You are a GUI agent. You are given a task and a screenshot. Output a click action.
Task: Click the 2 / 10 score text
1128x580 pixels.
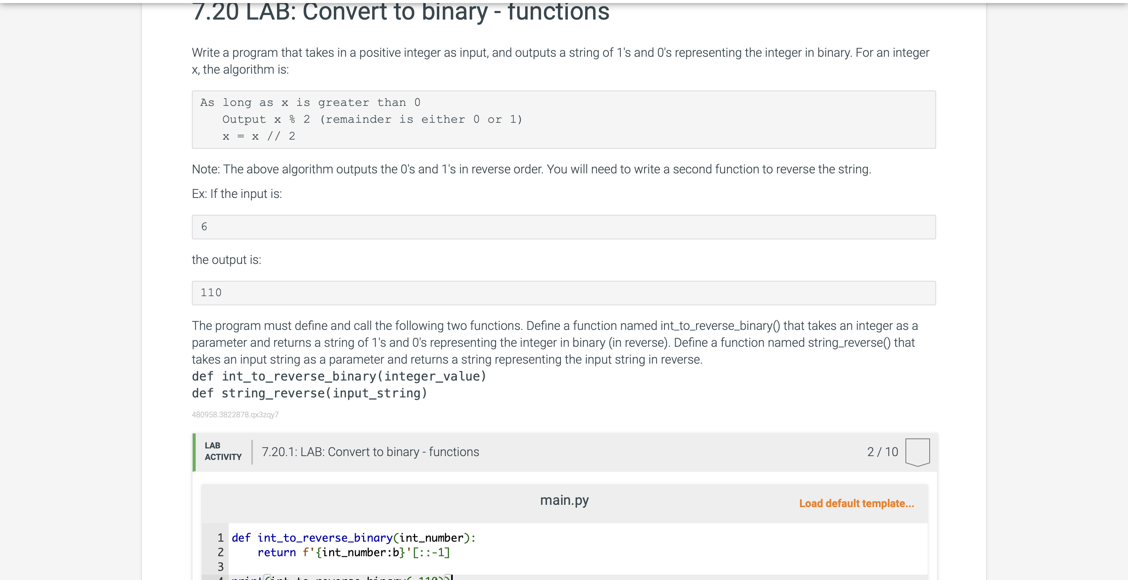[x=882, y=452]
